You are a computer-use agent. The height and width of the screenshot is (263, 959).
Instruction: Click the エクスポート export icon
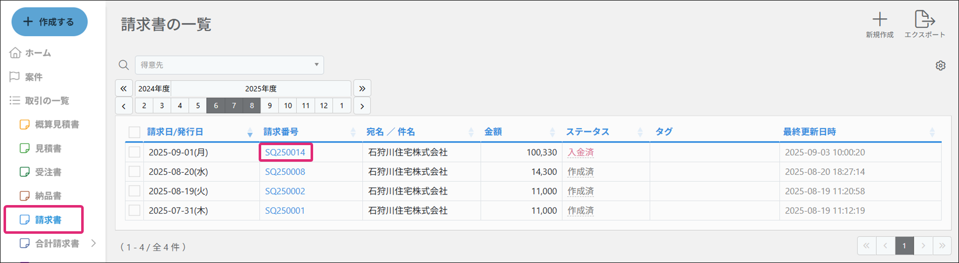[x=924, y=20]
